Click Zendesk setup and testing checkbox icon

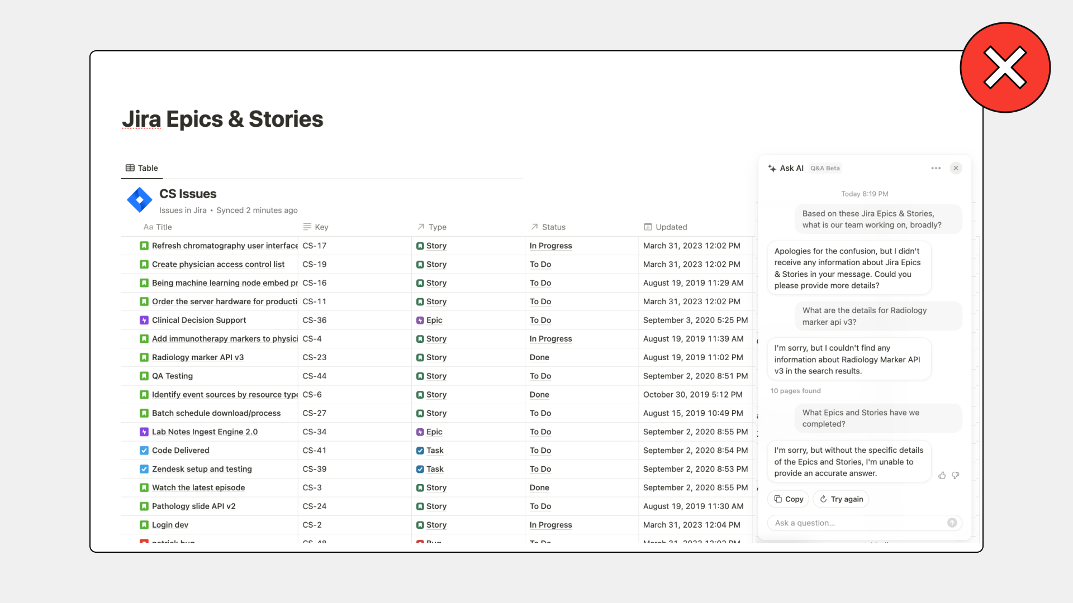144,469
